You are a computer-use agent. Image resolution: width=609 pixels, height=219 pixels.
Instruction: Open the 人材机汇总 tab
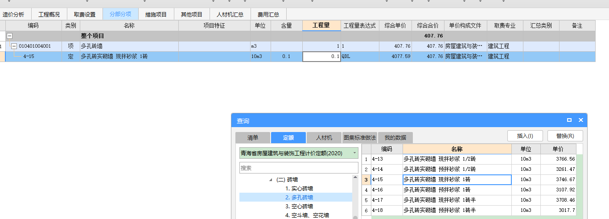point(230,14)
